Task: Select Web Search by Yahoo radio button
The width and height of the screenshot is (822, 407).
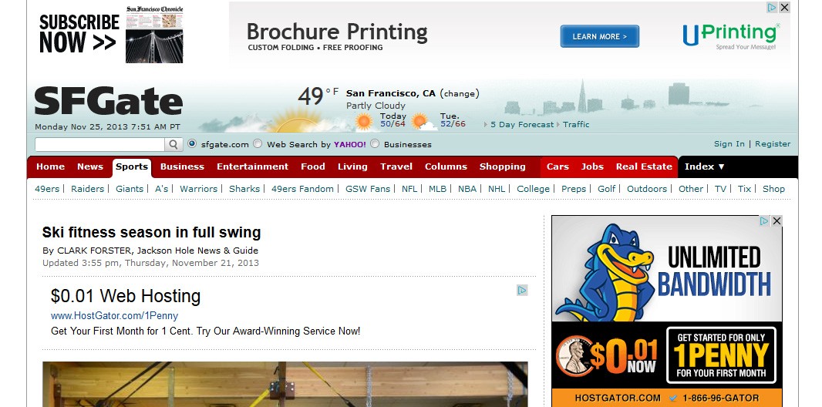Action: pos(258,143)
